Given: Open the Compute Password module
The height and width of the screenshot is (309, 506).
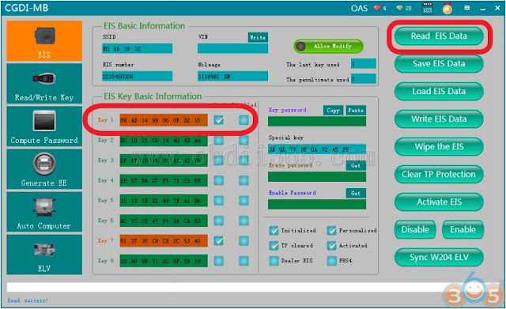Looking at the screenshot, I should point(44,126).
